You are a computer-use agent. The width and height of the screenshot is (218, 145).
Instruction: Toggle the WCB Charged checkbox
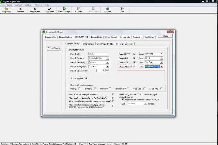[134, 66]
